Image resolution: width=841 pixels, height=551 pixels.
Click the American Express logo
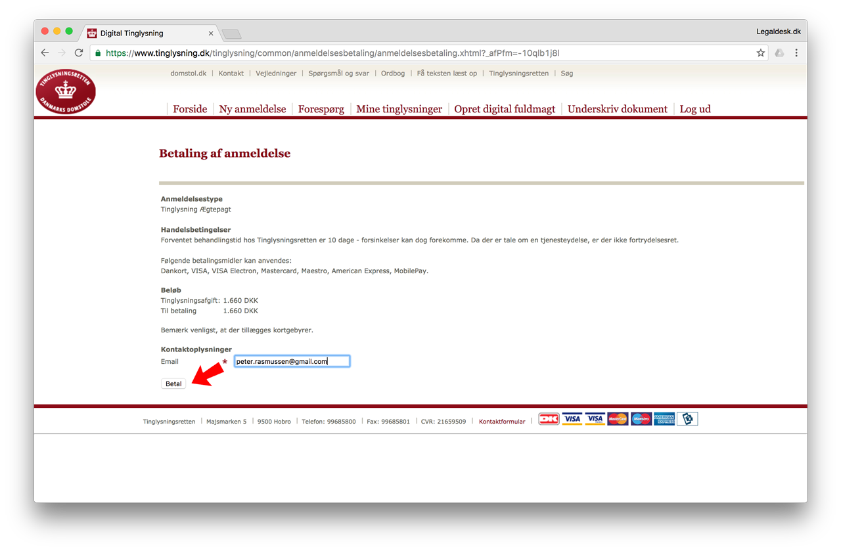(664, 419)
